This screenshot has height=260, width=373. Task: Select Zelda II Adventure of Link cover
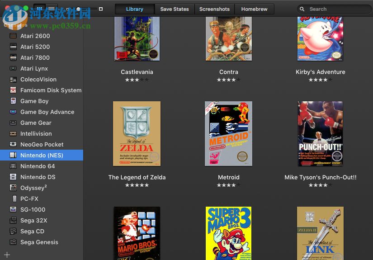pyautogui.click(x=320, y=233)
